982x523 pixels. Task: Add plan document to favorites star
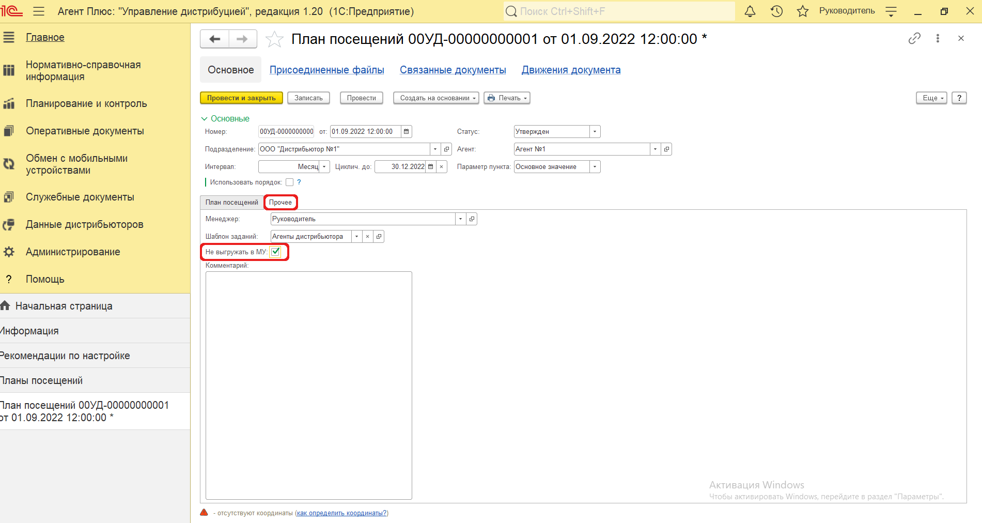(x=274, y=39)
